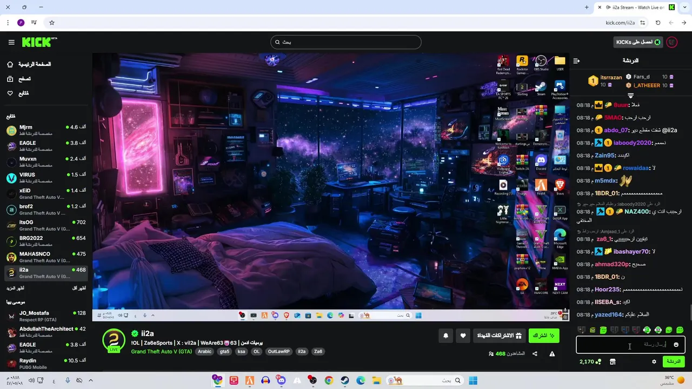Click the Kick search field
This screenshot has width=692, height=389.
click(x=346, y=42)
